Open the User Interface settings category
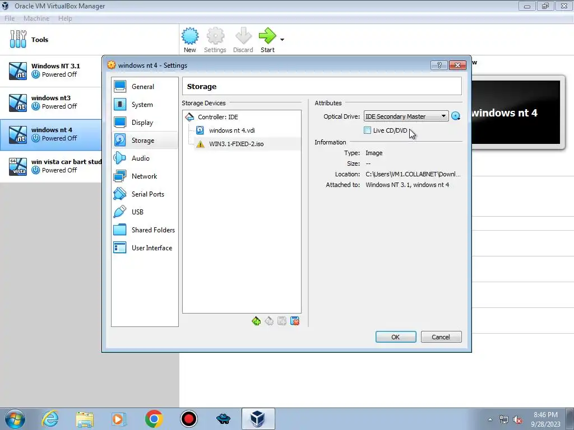The width and height of the screenshot is (574, 430). tap(145, 248)
